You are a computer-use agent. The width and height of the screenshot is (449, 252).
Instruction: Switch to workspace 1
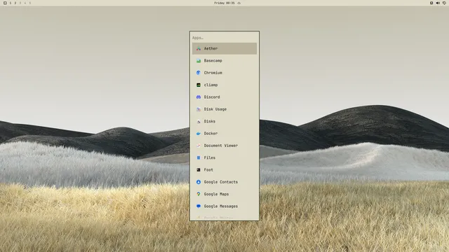(x=11, y=3)
